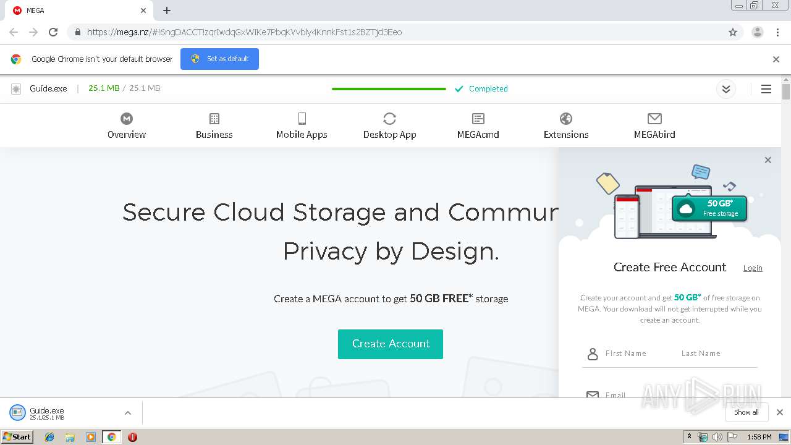Reload the page
The height and width of the screenshot is (445, 791).
pyautogui.click(x=53, y=32)
